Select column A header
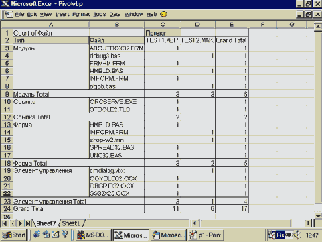This screenshot has width=322, height=242. coord(51,25)
